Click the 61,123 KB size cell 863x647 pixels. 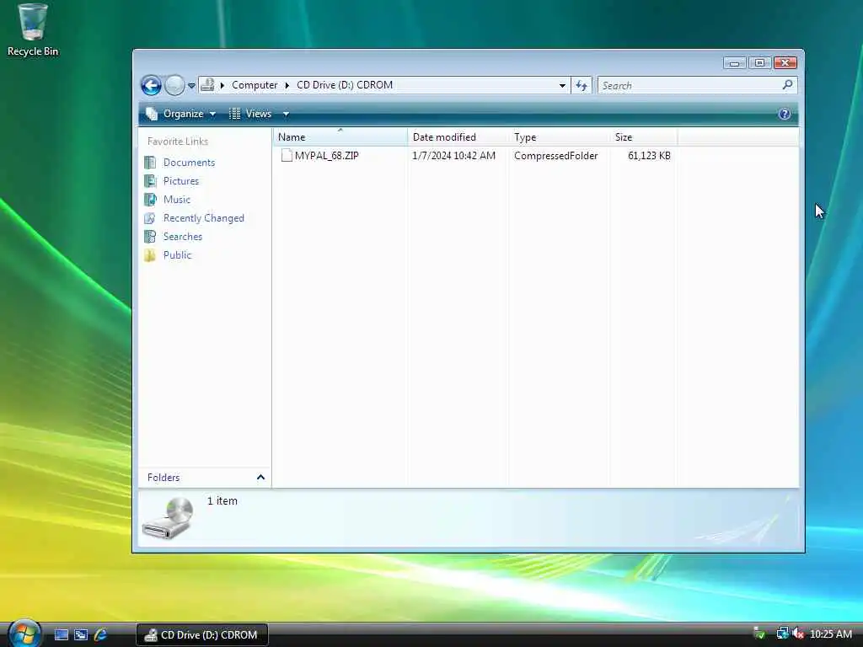649,156
